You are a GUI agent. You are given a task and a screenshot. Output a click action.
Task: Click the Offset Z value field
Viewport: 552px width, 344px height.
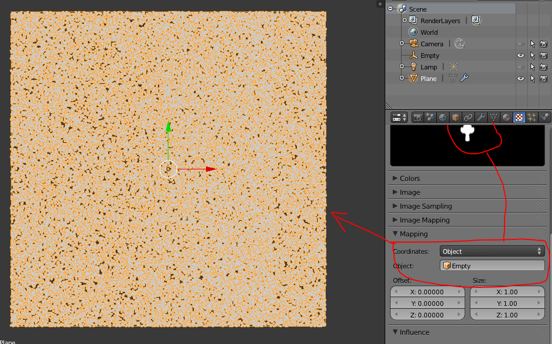click(x=428, y=315)
